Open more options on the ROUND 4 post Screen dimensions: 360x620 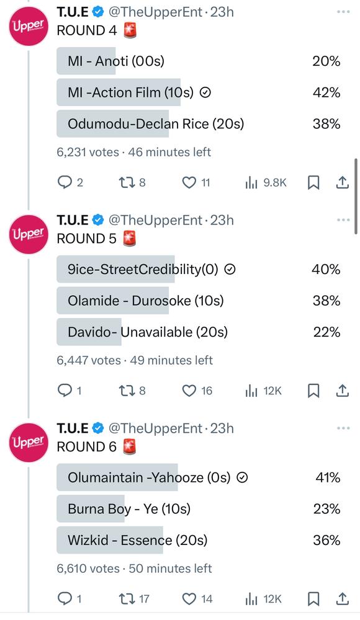point(343,12)
